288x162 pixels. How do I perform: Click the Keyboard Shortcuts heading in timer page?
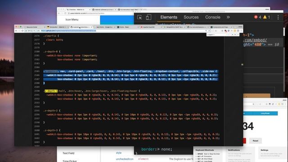[205, 150]
